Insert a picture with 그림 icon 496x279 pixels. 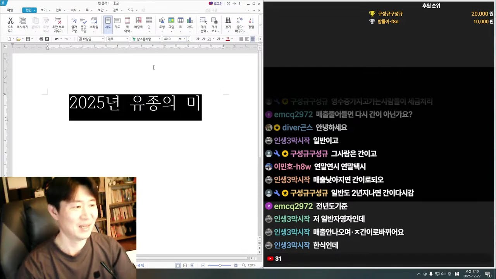point(171,21)
